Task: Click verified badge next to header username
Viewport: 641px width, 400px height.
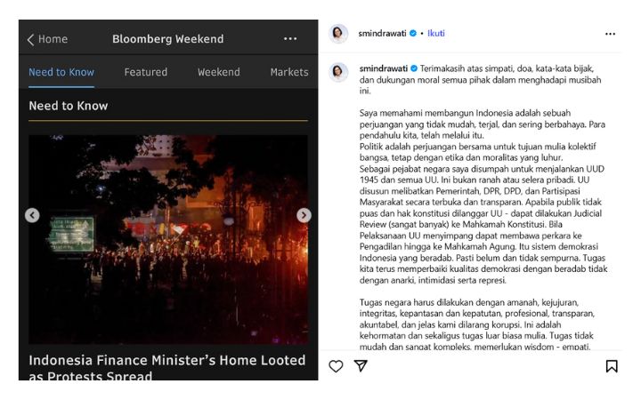Action: click(x=413, y=34)
